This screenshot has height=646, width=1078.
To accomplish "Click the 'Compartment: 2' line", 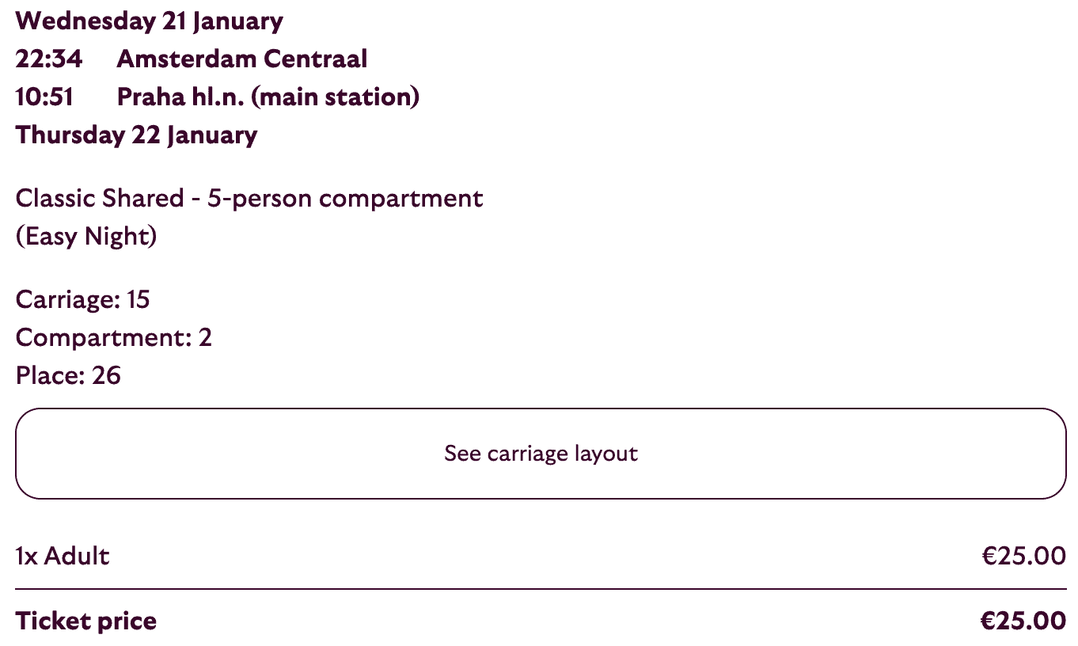I will [113, 337].
